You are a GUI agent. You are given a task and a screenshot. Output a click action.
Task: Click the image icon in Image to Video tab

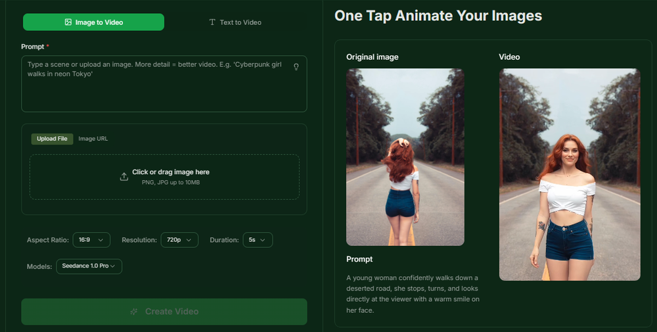(68, 22)
